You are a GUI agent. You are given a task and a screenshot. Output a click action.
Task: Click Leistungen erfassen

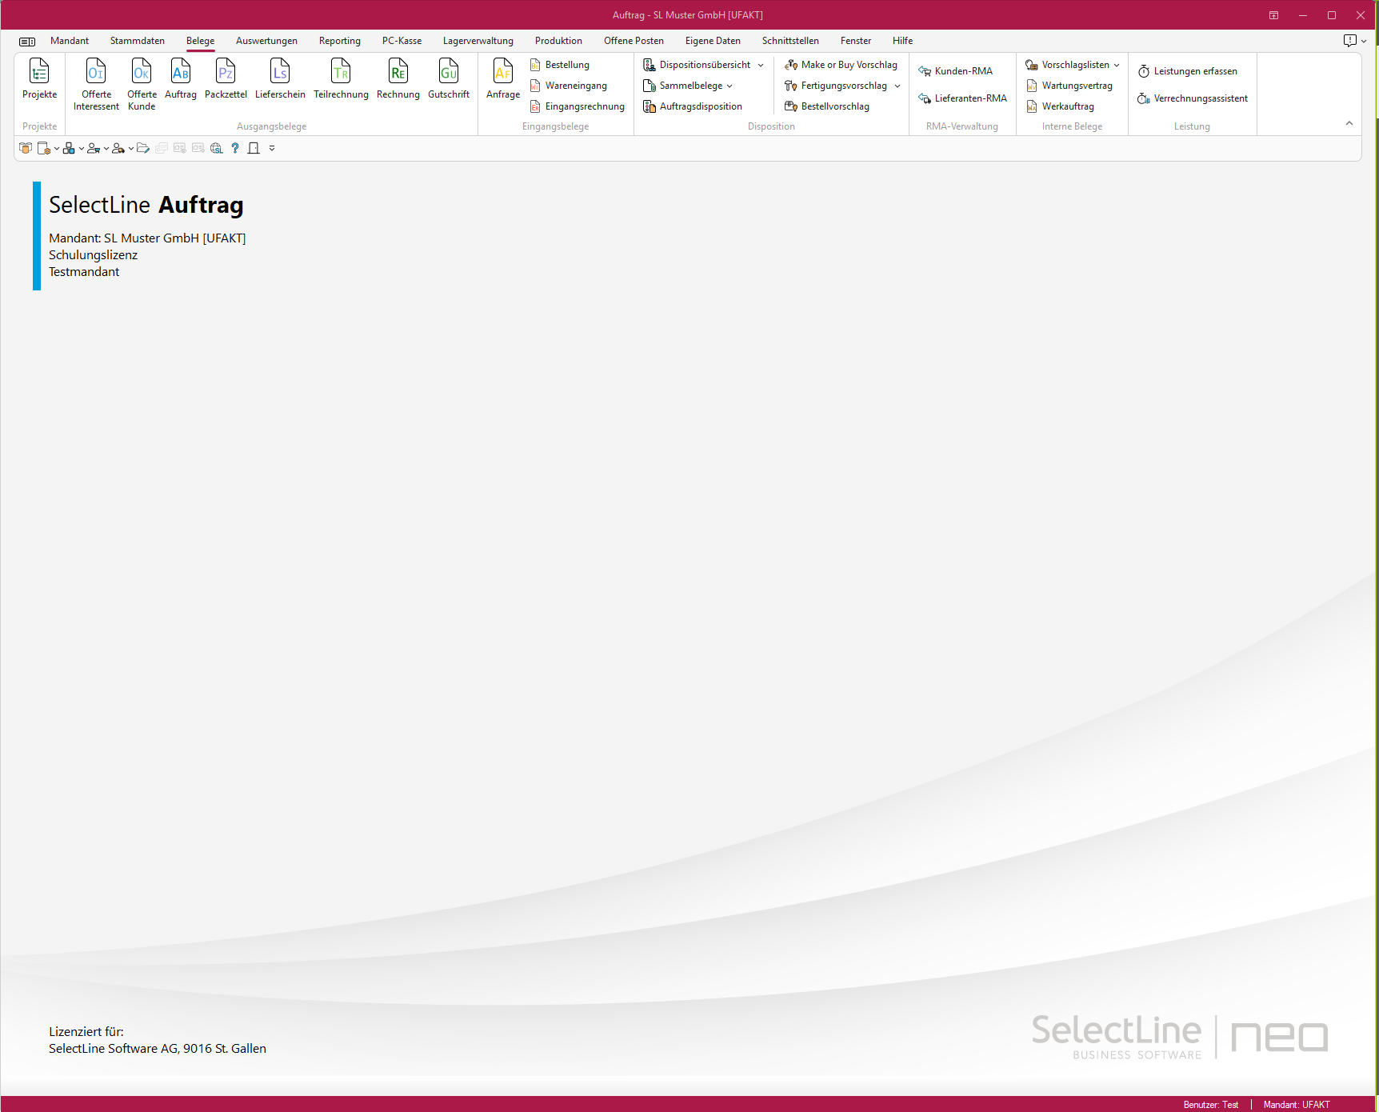click(x=1188, y=71)
